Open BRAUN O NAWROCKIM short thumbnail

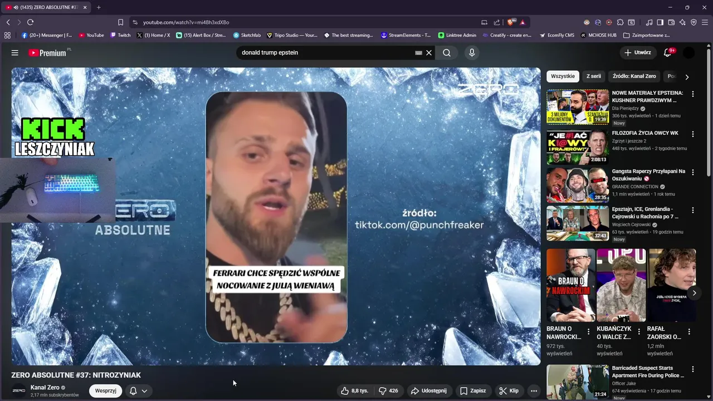tap(570, 285)
